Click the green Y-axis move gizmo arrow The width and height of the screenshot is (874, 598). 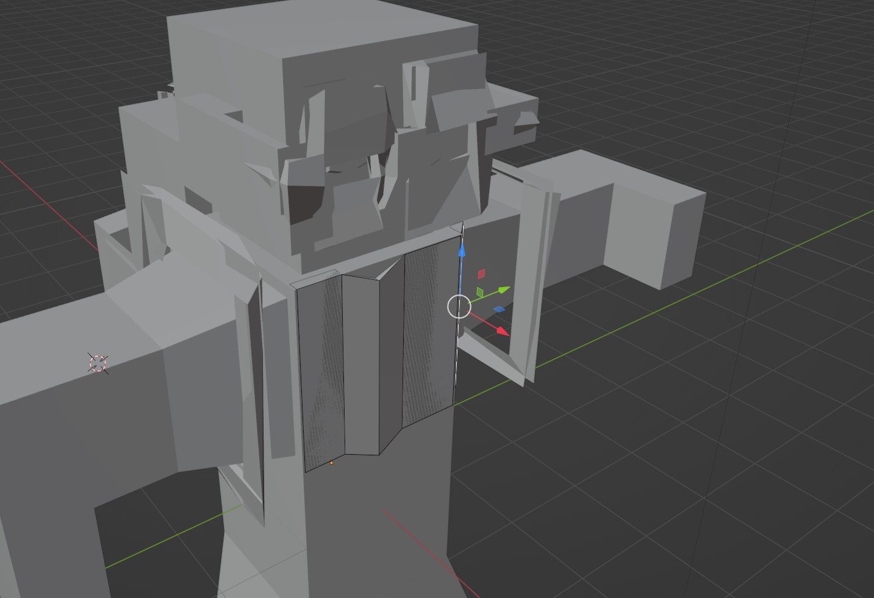pyautogui.click(x=503, y=290)
